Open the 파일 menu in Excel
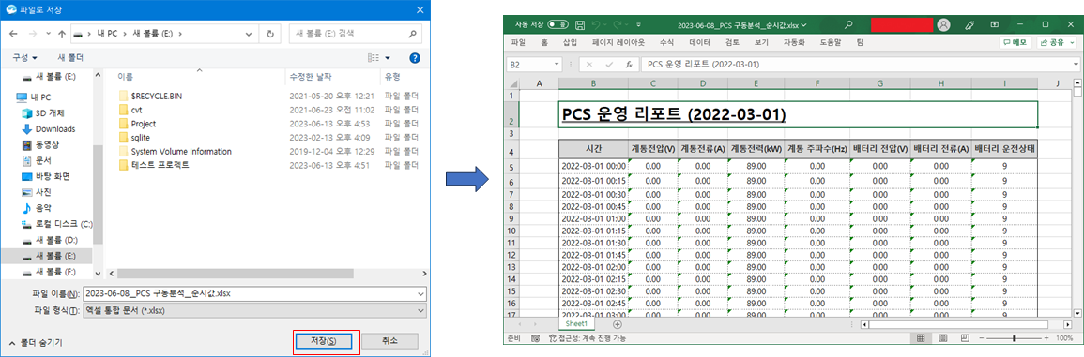The width and height of the screenshot is (1084, 357). (518, 43)
